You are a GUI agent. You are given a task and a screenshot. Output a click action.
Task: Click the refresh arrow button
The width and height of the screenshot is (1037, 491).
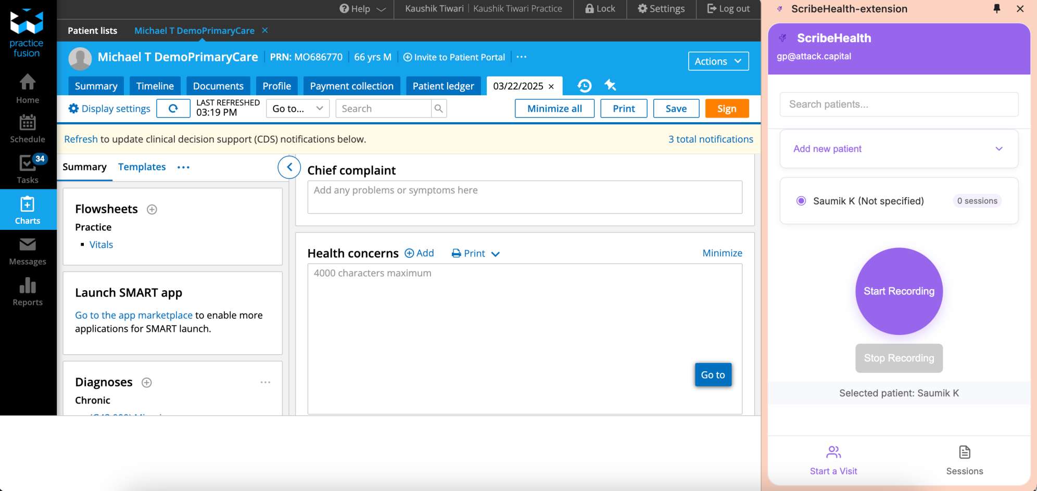point(173,108)
